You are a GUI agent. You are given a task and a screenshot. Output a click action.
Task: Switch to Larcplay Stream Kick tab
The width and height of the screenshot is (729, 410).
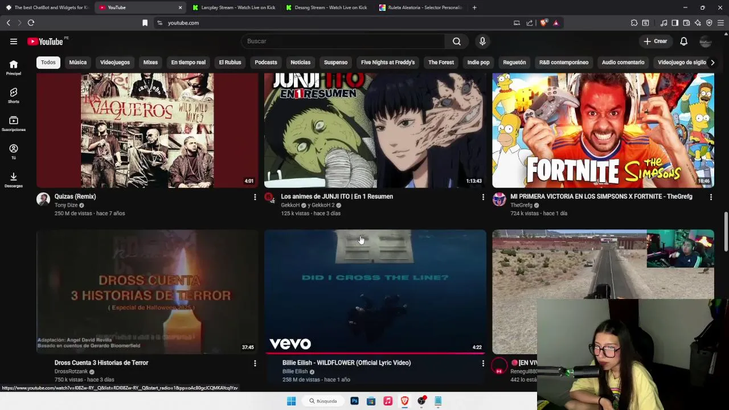[x=234, y=7]
